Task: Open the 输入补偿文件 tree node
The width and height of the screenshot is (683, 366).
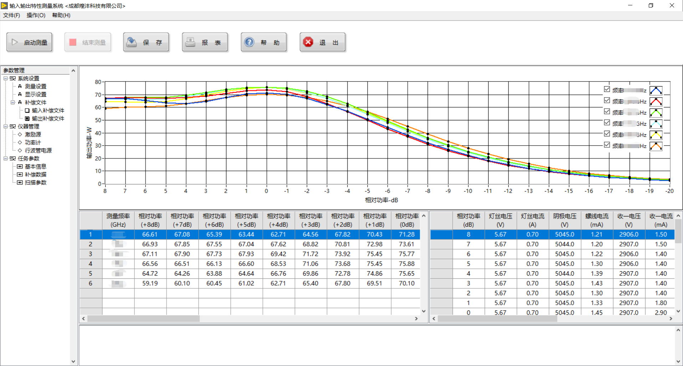Action: tap(48, 111)
